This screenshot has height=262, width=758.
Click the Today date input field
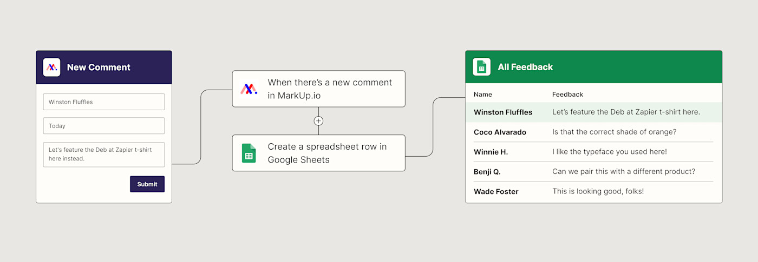coord(104,126)
